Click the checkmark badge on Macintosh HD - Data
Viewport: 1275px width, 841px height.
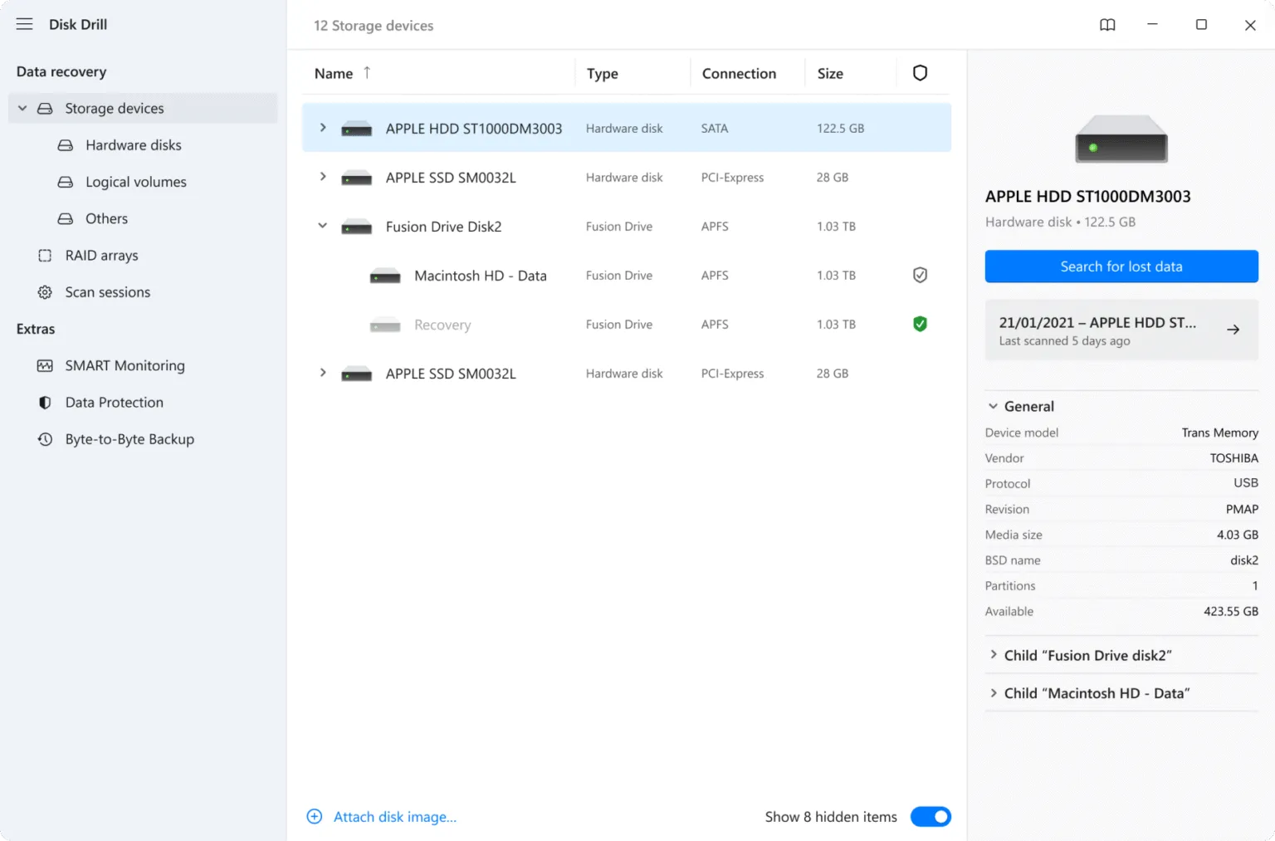point(920,275)
